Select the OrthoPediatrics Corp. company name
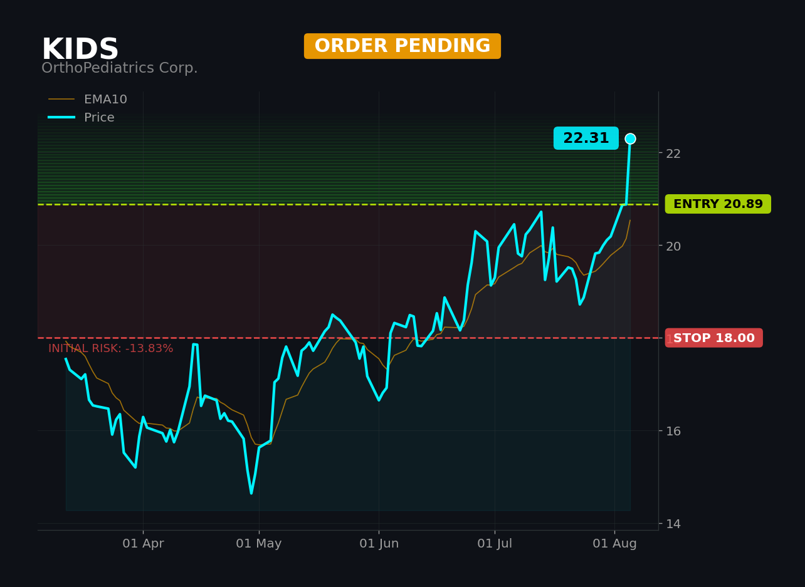The height and width of the screenshot is (587, 805). click(120, 68)
